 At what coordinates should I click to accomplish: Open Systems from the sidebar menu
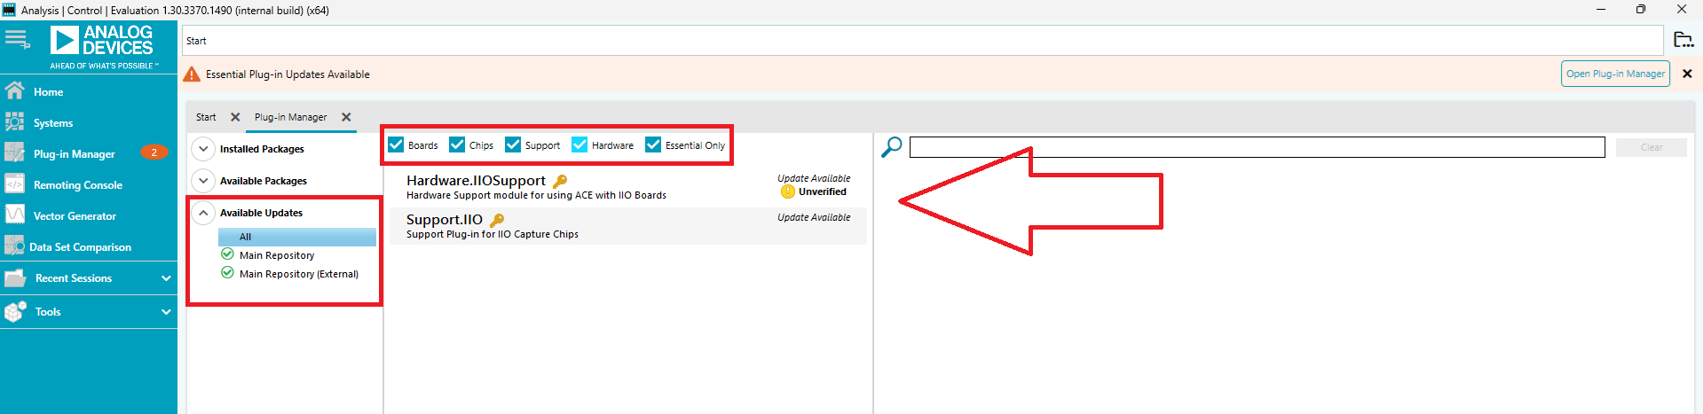point(53,123)
